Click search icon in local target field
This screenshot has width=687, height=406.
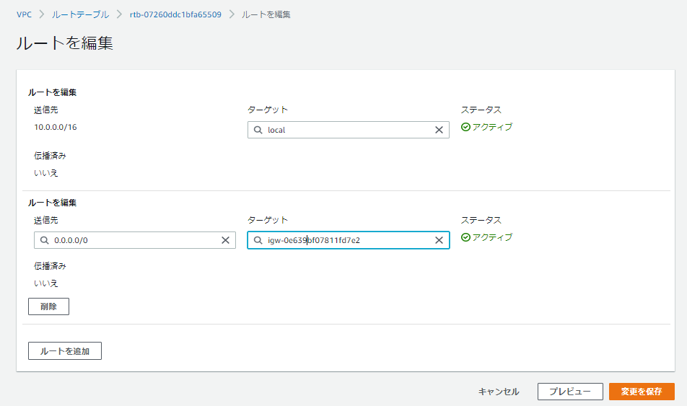(258, 130)
